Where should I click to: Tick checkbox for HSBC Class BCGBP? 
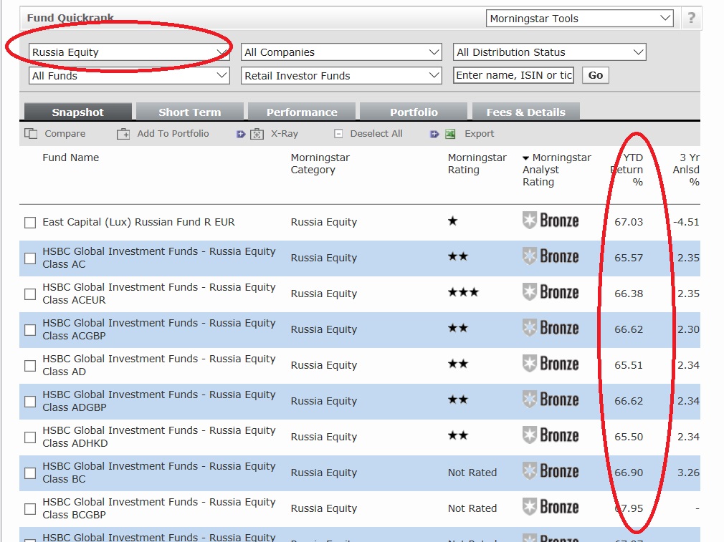click(30, 509)
